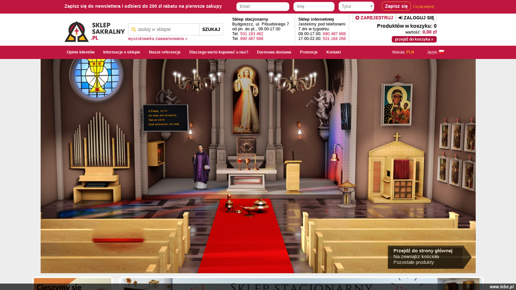Select Dlaczego warto kupować u nas?
This screenshot has width=516, height=290.
219,52
